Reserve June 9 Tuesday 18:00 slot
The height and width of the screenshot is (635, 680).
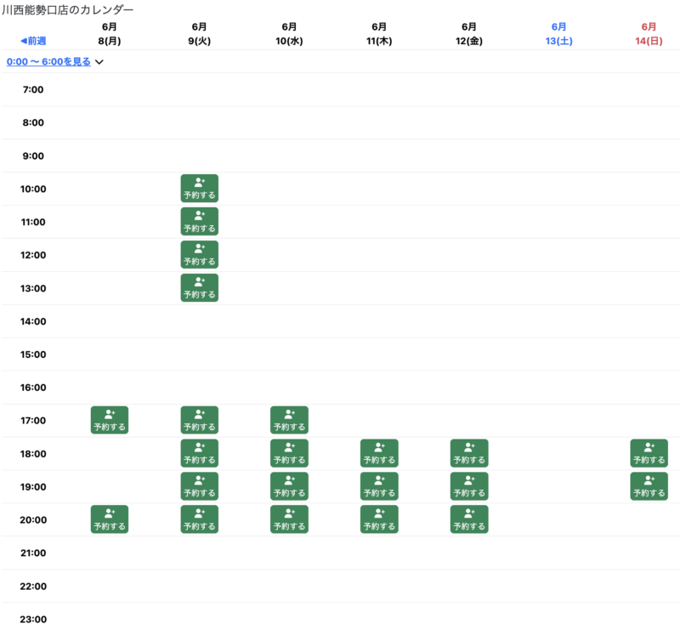(200, 453)
